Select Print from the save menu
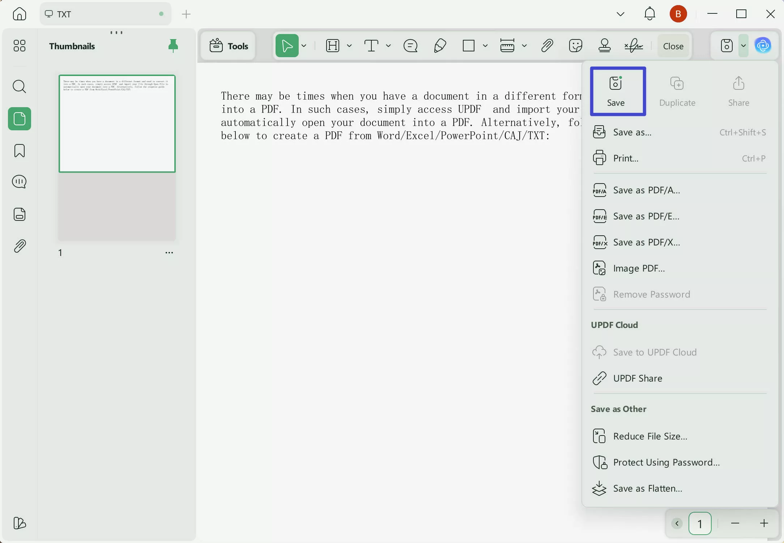Screen dimensions: 784x543 tap(626, 158)
